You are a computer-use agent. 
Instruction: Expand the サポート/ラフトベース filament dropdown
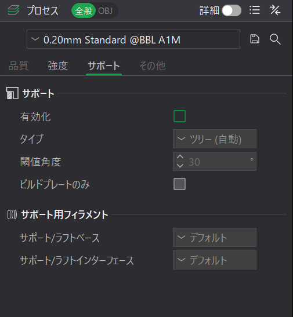[215, 238]
